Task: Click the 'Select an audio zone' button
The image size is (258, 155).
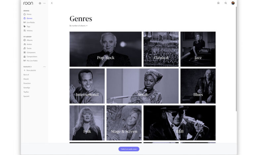Action: 129,149
